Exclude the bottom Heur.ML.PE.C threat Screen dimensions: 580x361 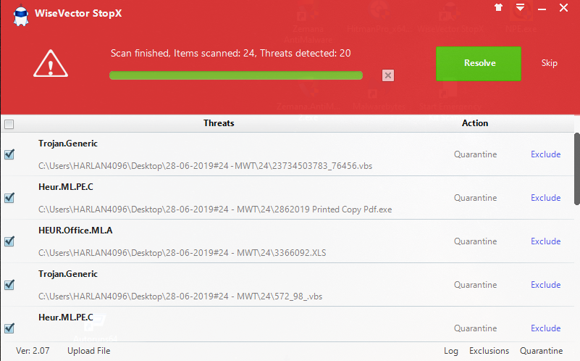tap(545, 328)
